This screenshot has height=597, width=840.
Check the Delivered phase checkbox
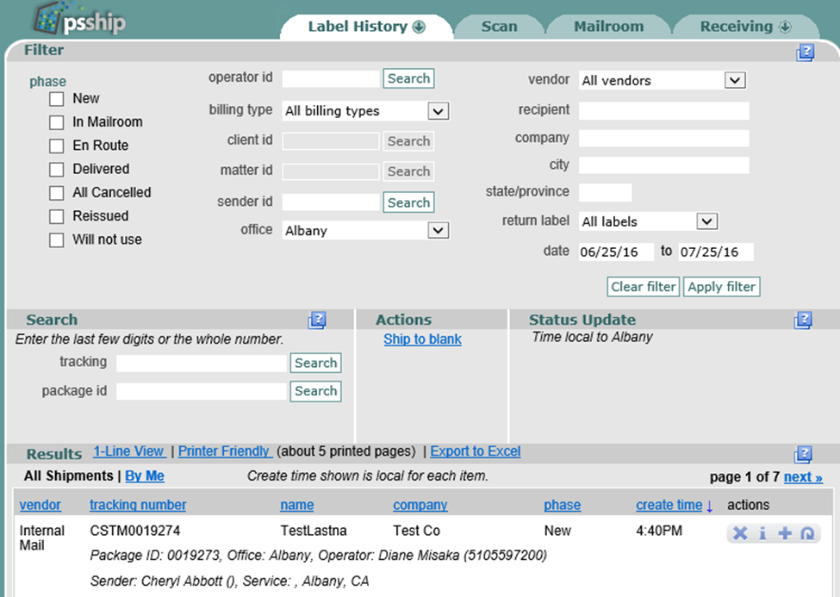click(56, 170)
